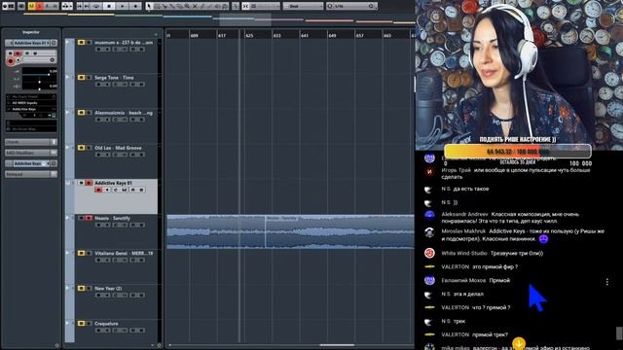
Task: Select the Neavis - Sanctify audio clip
Action: click(290, 231)
